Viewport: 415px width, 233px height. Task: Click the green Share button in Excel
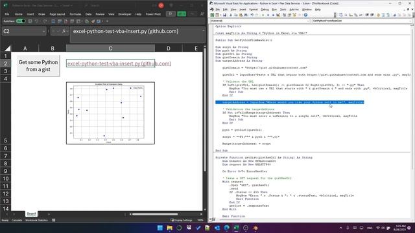click(x=182, y=14)
